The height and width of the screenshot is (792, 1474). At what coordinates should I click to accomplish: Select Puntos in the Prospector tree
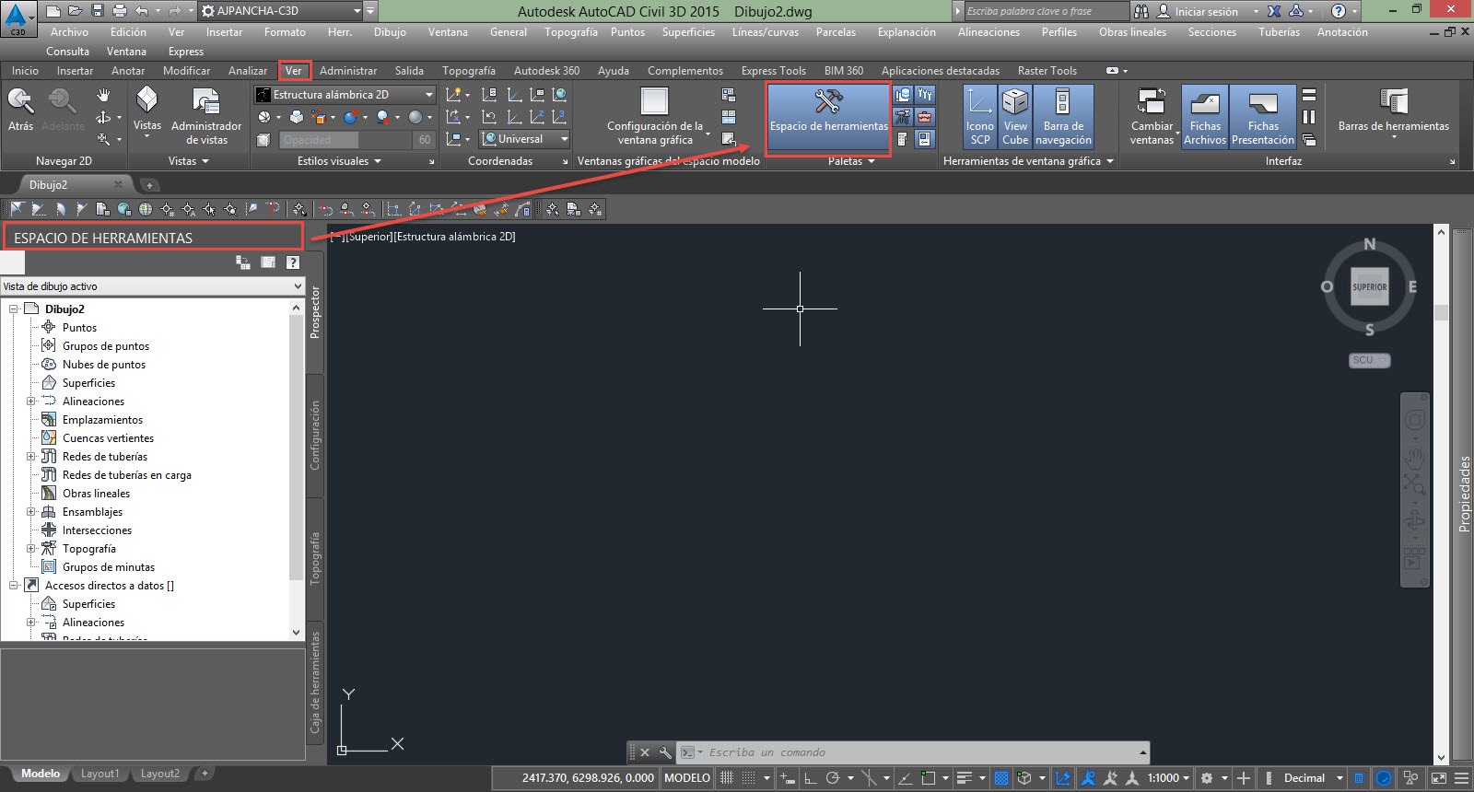[79, 328]
